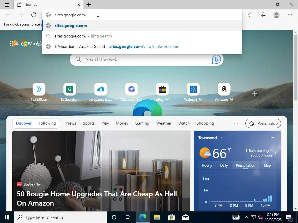298x223 pixels.
Task: Open the Watch feed category
Action: [x=184, y=123]
